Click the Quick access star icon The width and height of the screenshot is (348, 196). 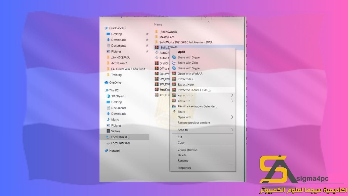[x=106, y=28]
